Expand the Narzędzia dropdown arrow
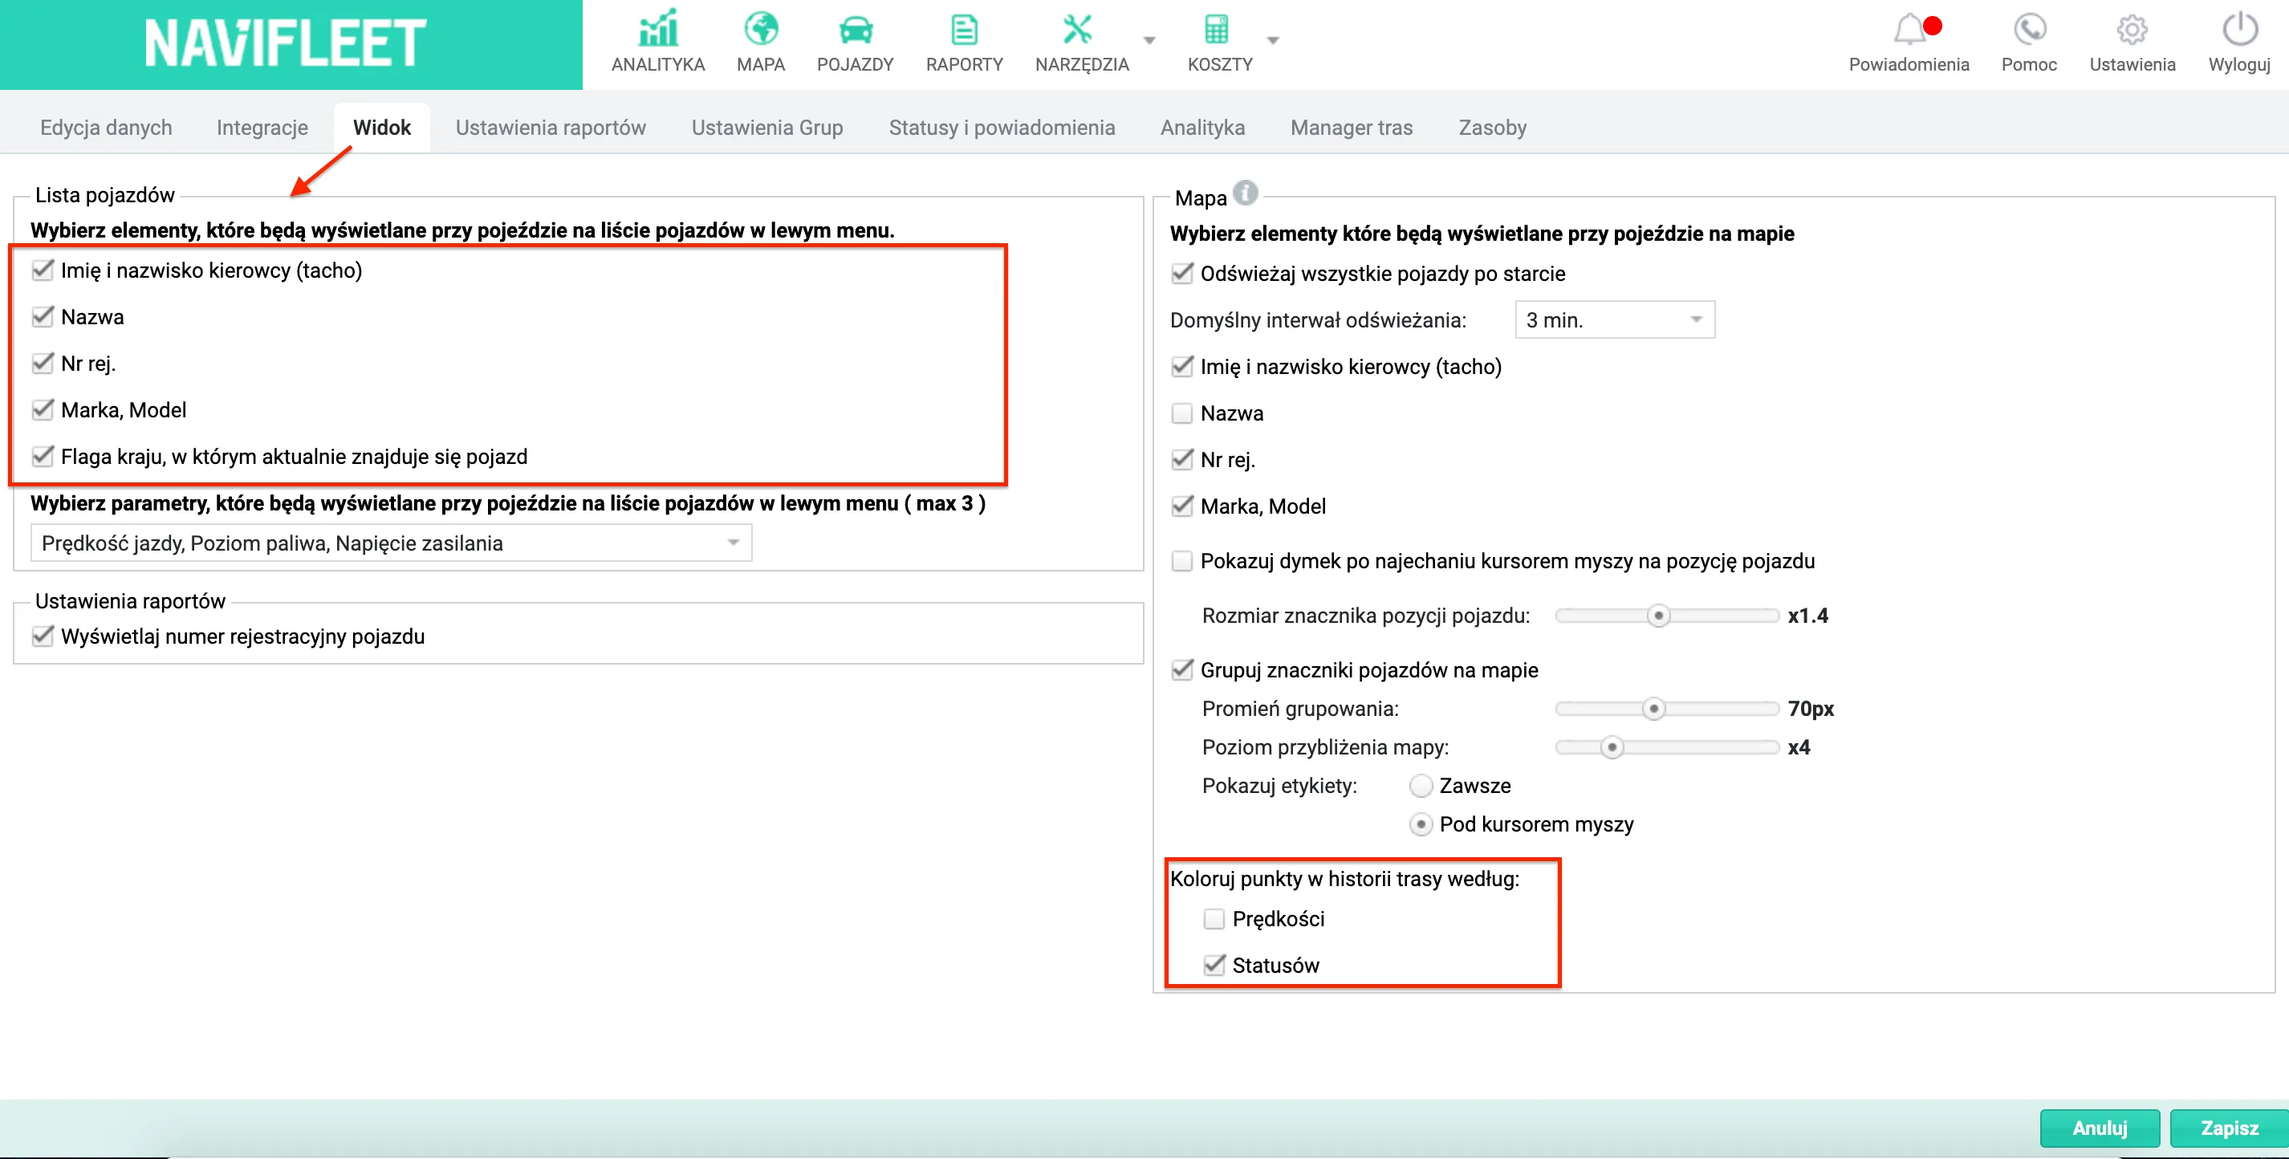 click(1149, 41)
